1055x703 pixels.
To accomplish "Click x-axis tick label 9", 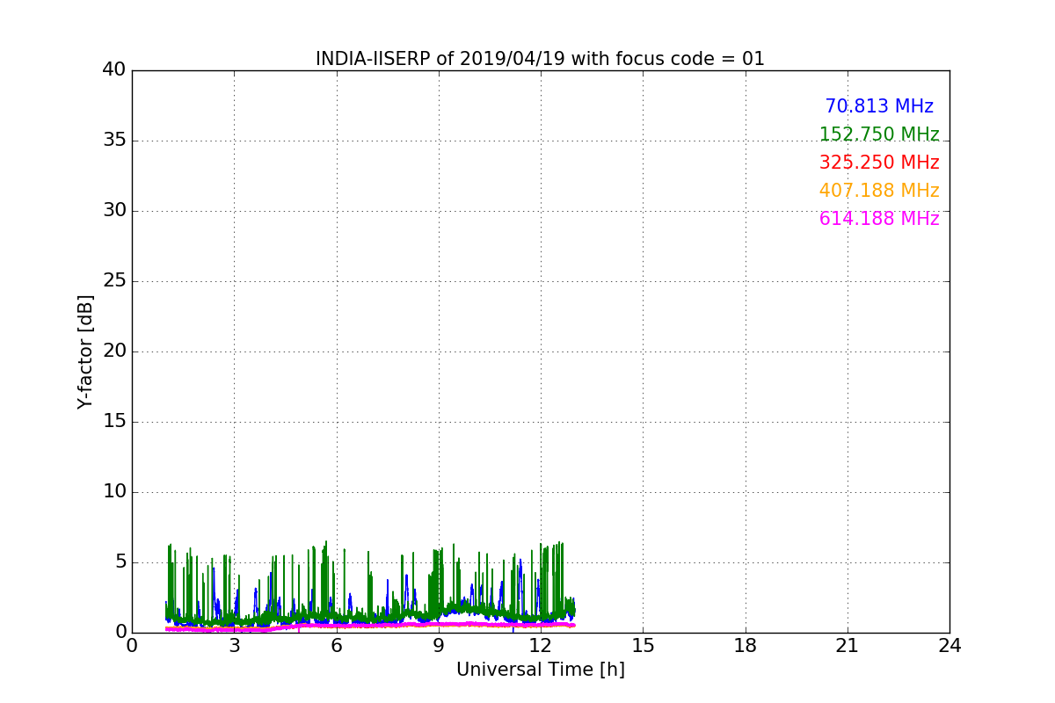I will pyautogui.click(x=439, y=646).
